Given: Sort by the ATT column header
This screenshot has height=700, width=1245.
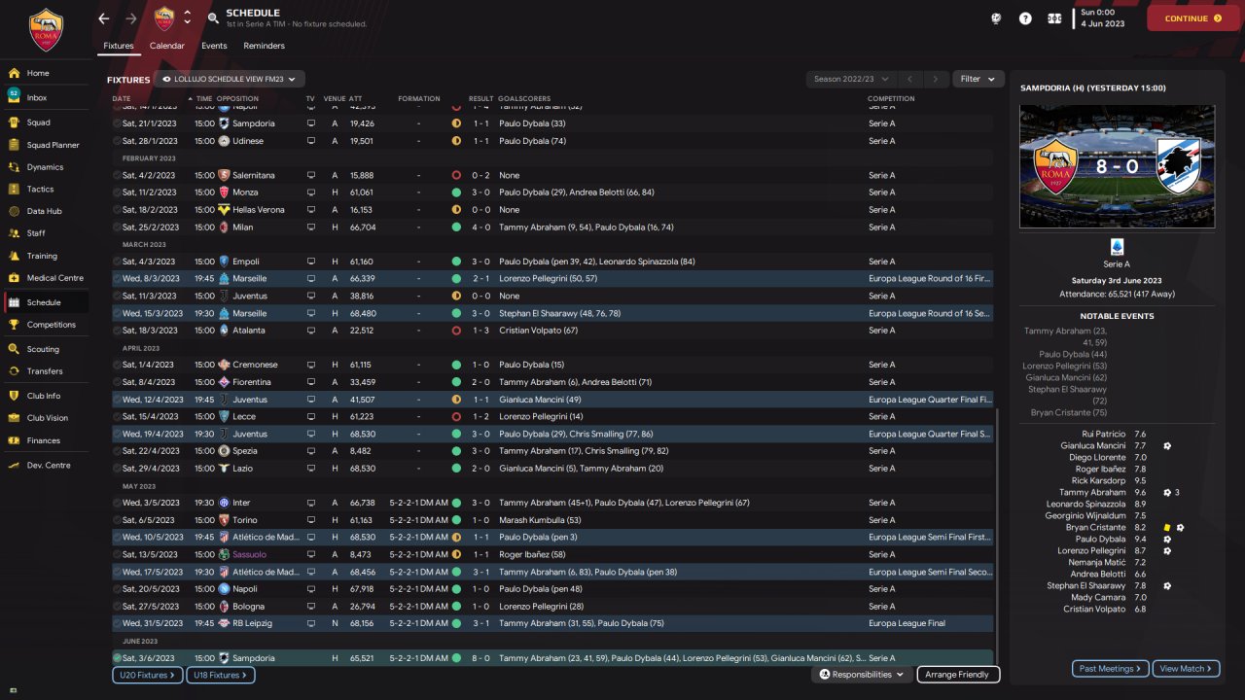Looking at the screenshot, I should click(355, 98).
